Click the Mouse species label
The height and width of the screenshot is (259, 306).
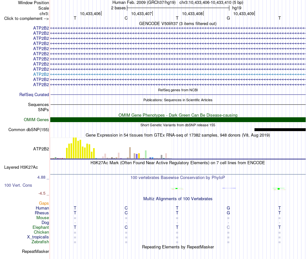(43, 218)
